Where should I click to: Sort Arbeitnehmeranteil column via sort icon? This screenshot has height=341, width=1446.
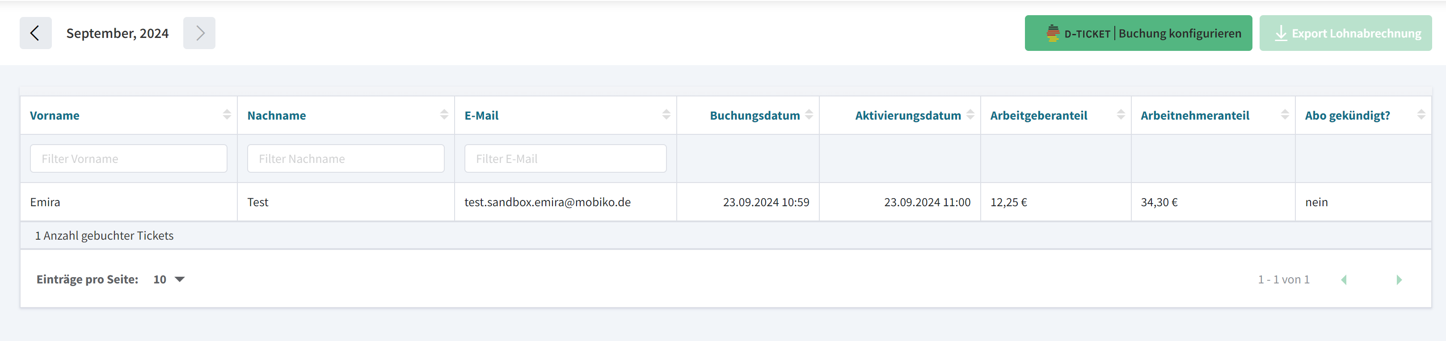click(1284, 115)
